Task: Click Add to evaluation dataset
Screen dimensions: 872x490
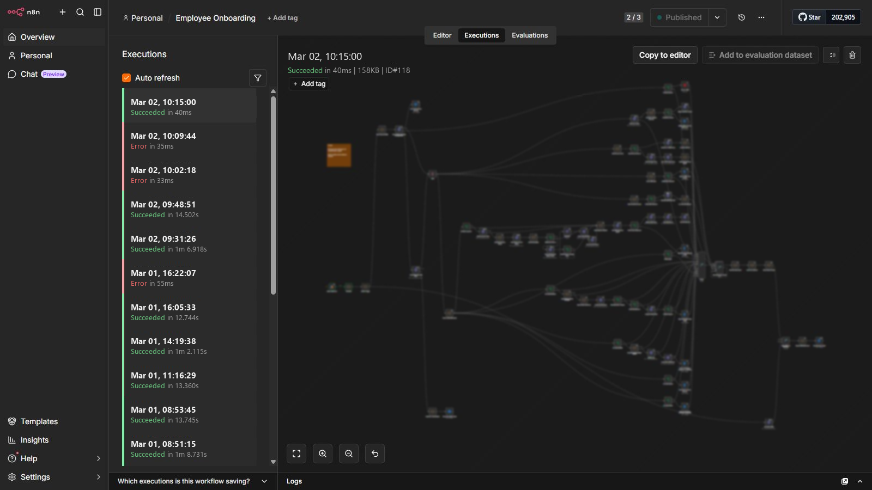Action: click(x=760, y=55)
